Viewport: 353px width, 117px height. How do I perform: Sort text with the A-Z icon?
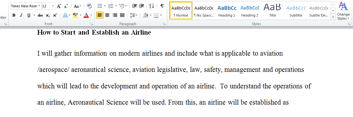[152, 6]
